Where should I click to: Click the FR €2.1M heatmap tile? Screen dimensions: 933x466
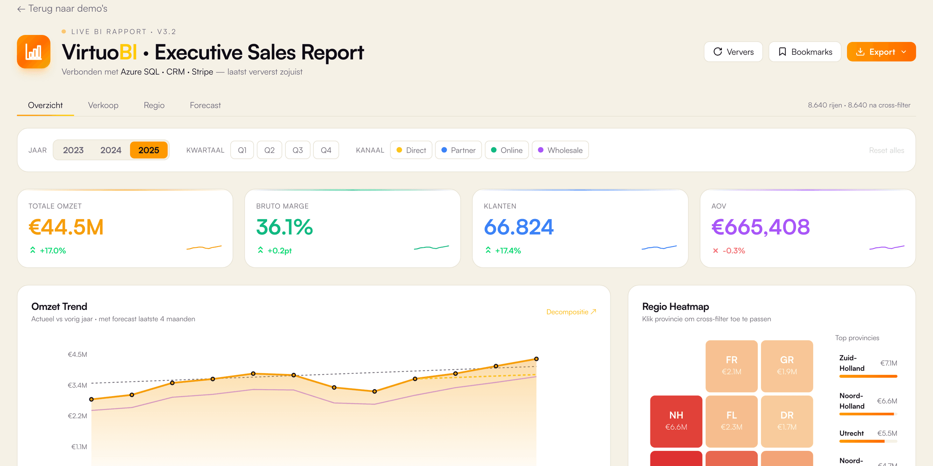click(x=731, y=366)
